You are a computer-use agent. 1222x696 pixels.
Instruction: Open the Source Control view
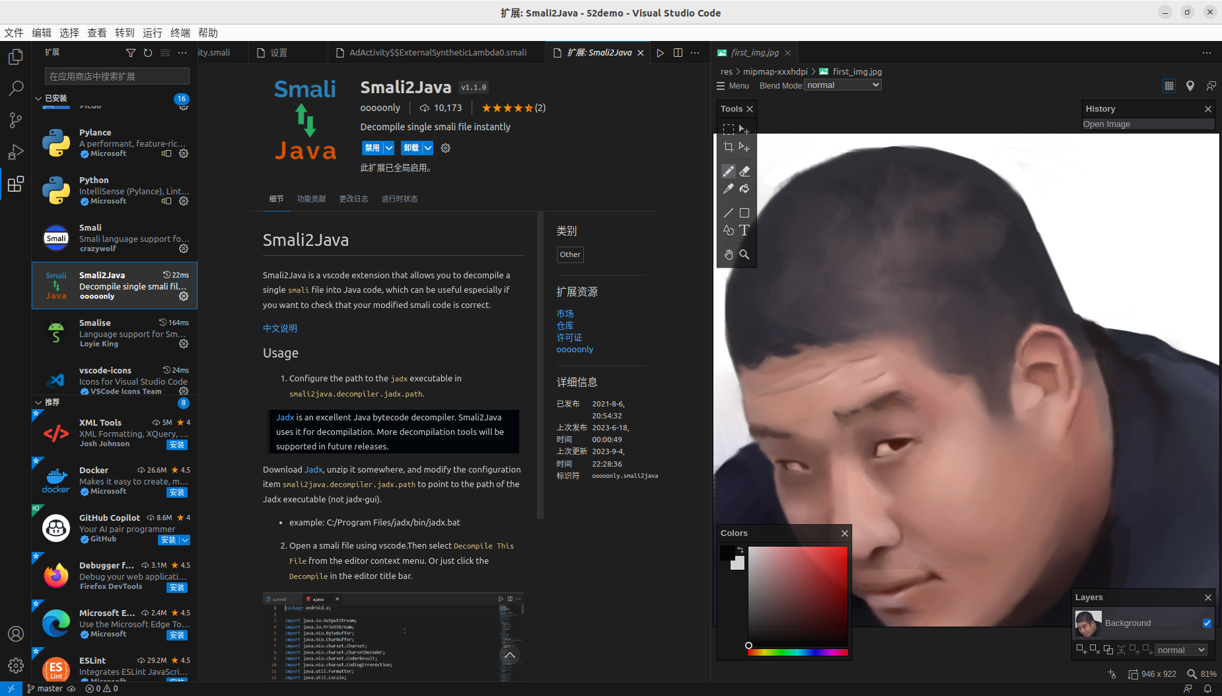click(16, 120)
